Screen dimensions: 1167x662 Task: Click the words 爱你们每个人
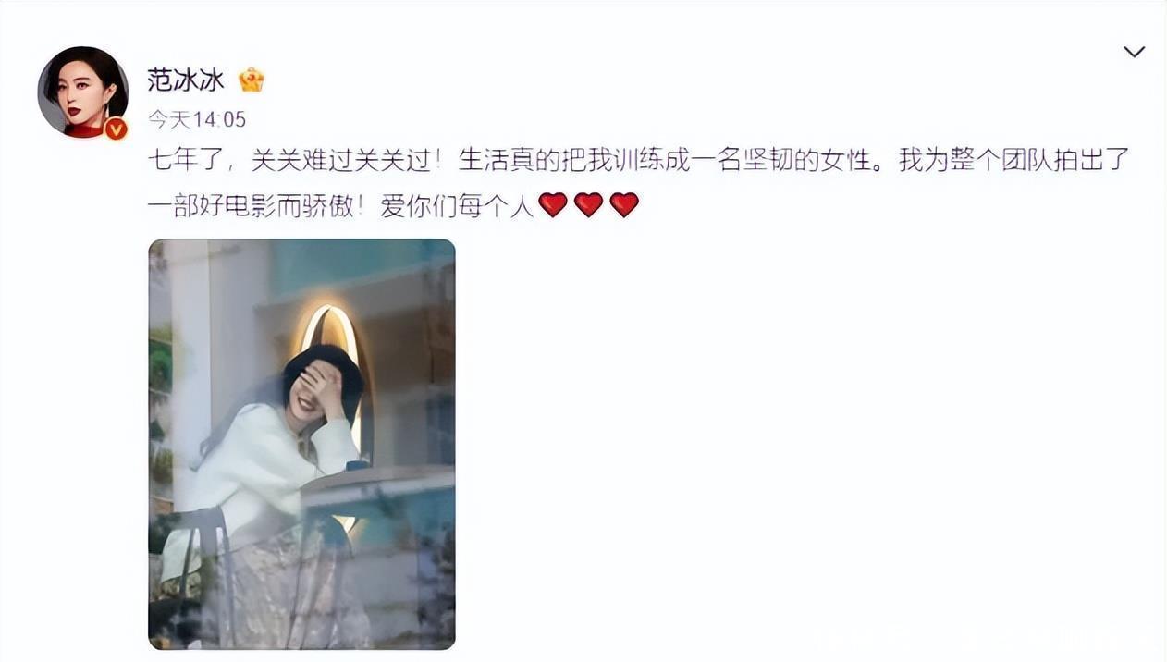pyautogui.click(x=457, y=205)
